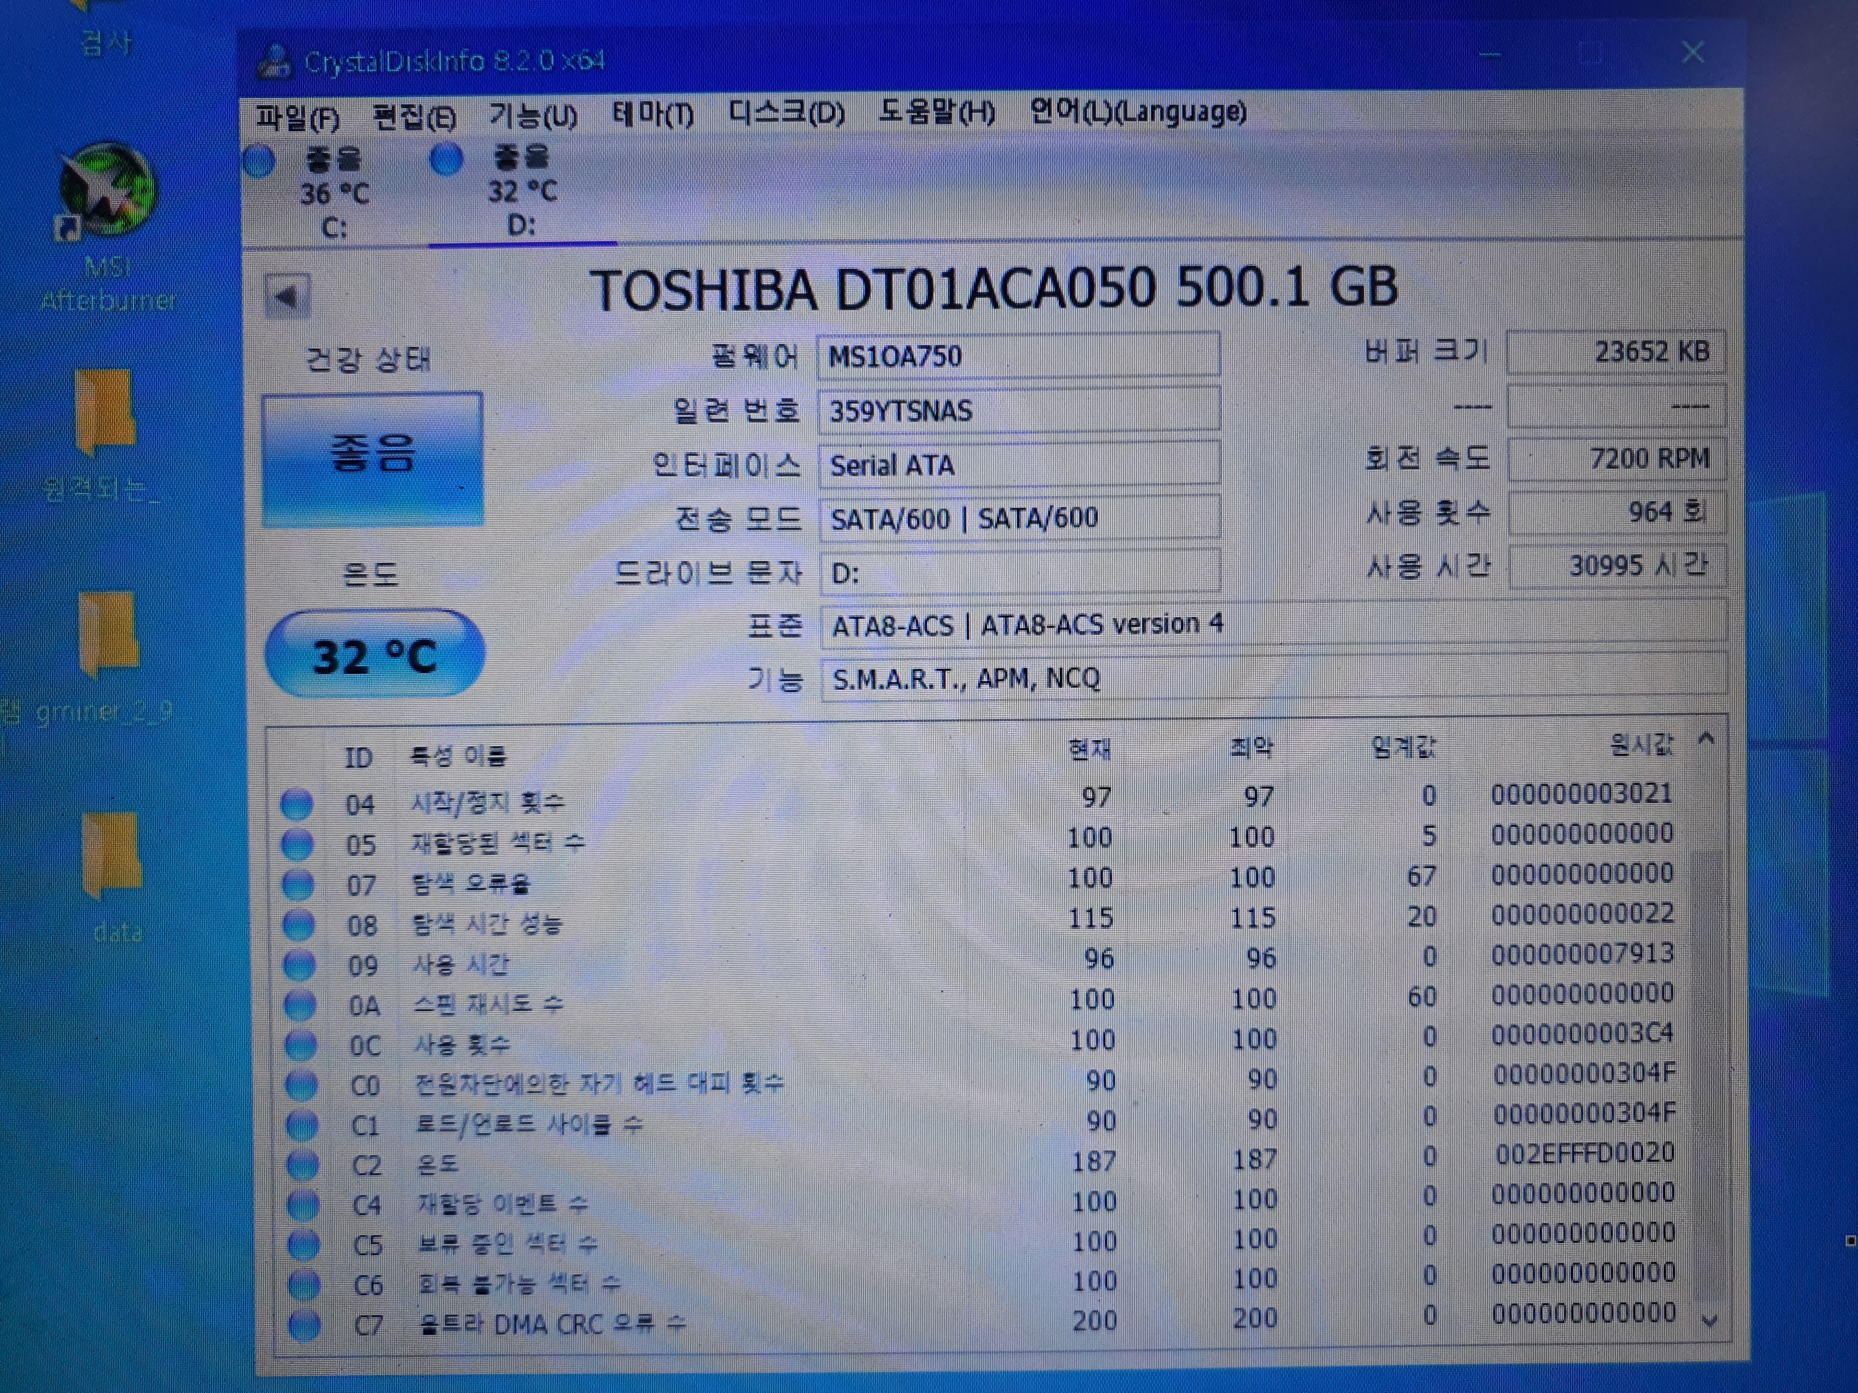Click the ID column header
Viewport: 1858px width, 1393px height.
point(359,757)
